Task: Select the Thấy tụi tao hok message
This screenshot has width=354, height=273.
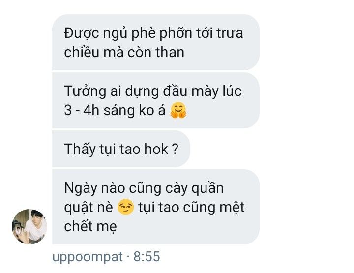Action: pos(121,149)
